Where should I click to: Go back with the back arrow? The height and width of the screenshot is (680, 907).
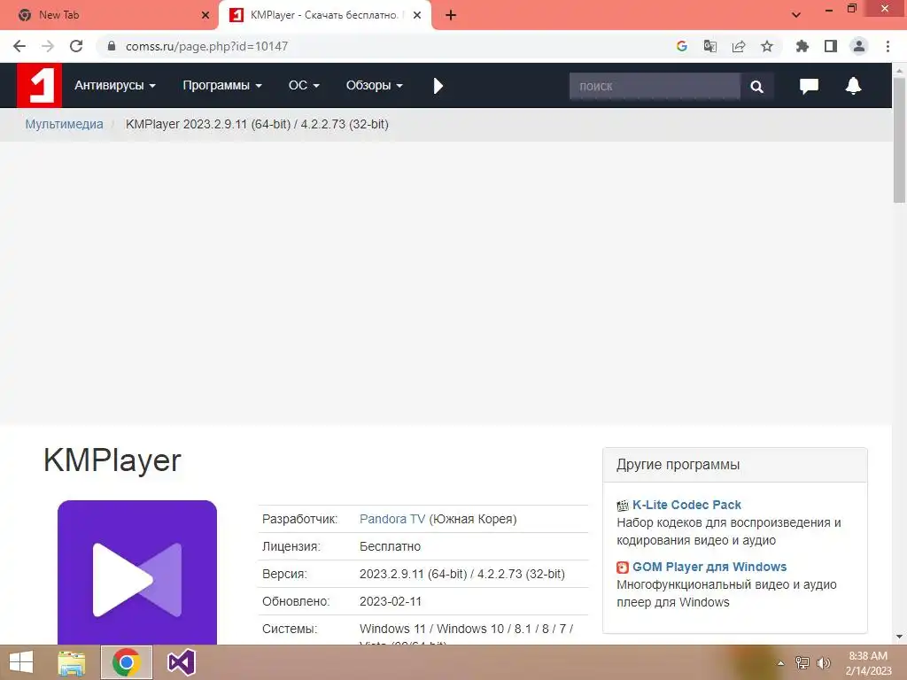19,46
